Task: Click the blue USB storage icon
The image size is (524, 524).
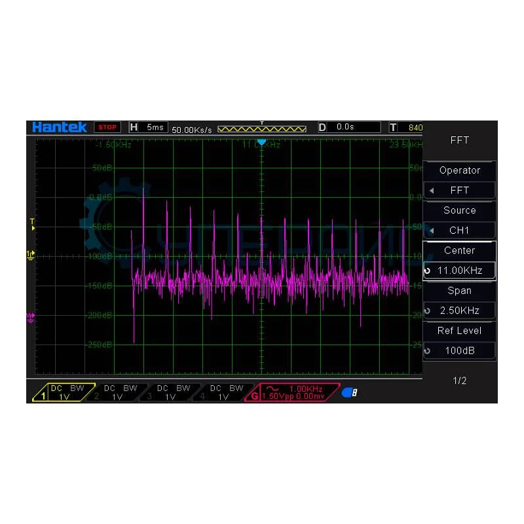Action: pyautogui.click(x=349, y=392)
